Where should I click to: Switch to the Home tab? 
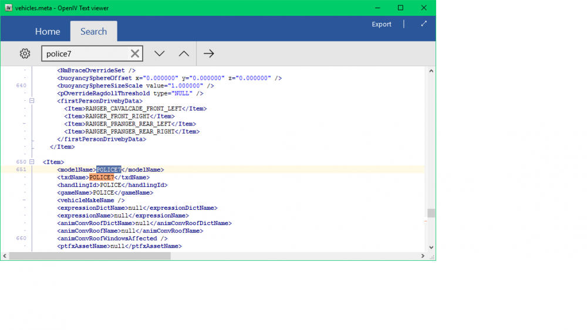pos(48,32)
